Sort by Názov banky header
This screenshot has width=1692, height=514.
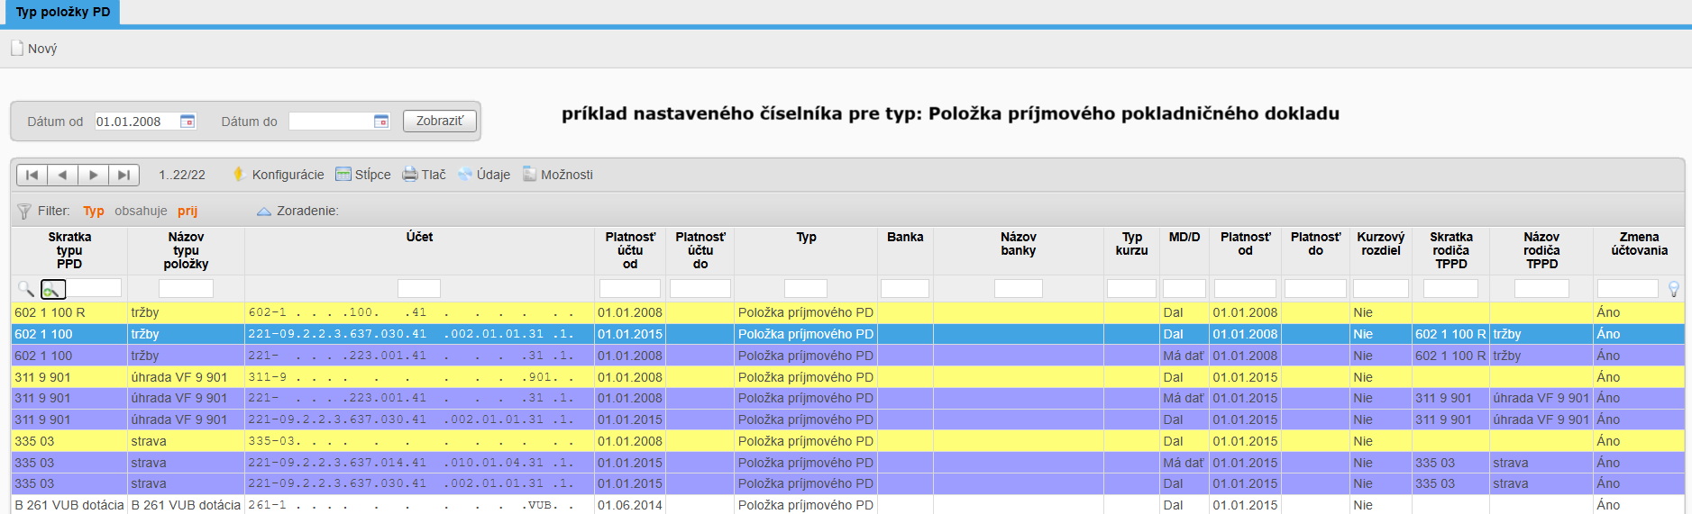coord(1019,244)
